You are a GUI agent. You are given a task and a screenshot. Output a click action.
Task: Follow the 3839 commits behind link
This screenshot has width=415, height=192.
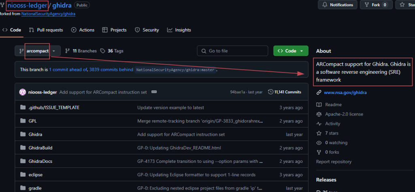tap(111, 70)
